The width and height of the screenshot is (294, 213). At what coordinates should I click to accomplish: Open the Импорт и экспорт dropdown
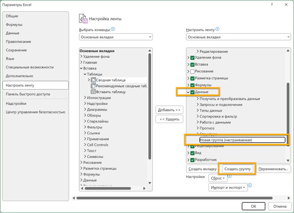point(228,187)
